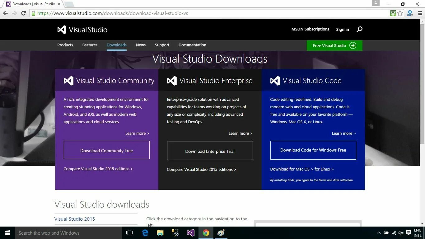Open File Explorer from taskbar

(x=160, y=233)
